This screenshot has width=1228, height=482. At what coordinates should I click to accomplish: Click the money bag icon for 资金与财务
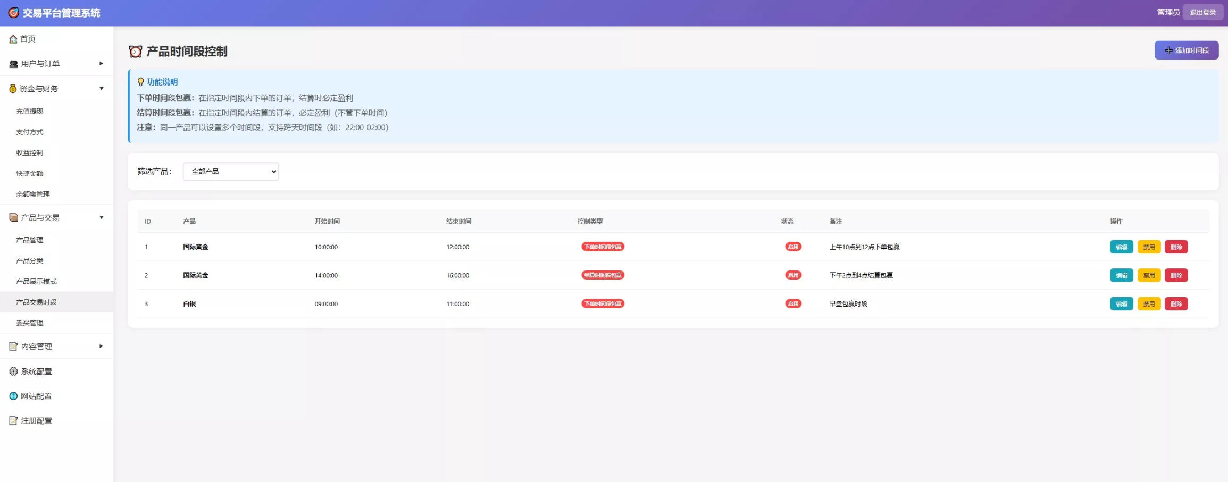(13, 89)
